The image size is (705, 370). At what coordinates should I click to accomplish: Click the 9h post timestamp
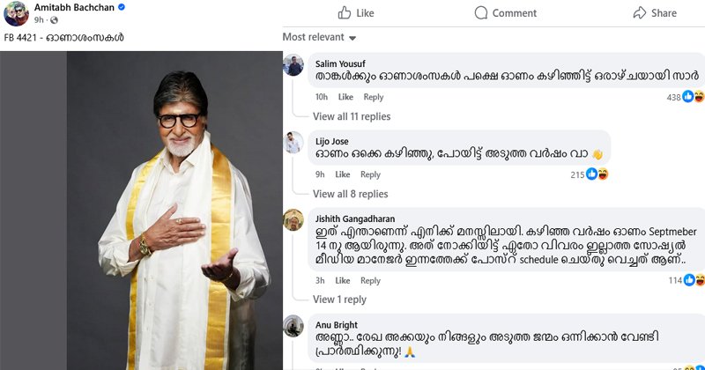point(40,19)
